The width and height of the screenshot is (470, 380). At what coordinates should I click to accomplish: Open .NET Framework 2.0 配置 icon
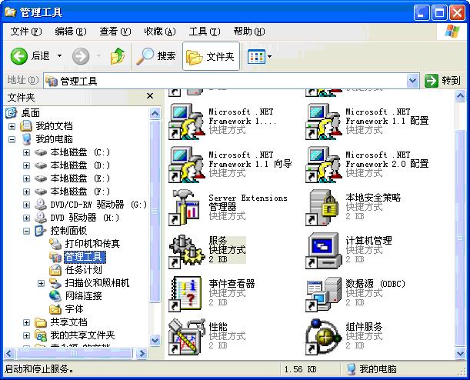click(324, 165)
